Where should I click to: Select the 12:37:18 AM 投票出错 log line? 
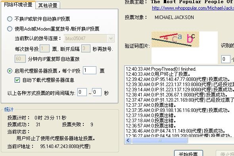point(151,121)
